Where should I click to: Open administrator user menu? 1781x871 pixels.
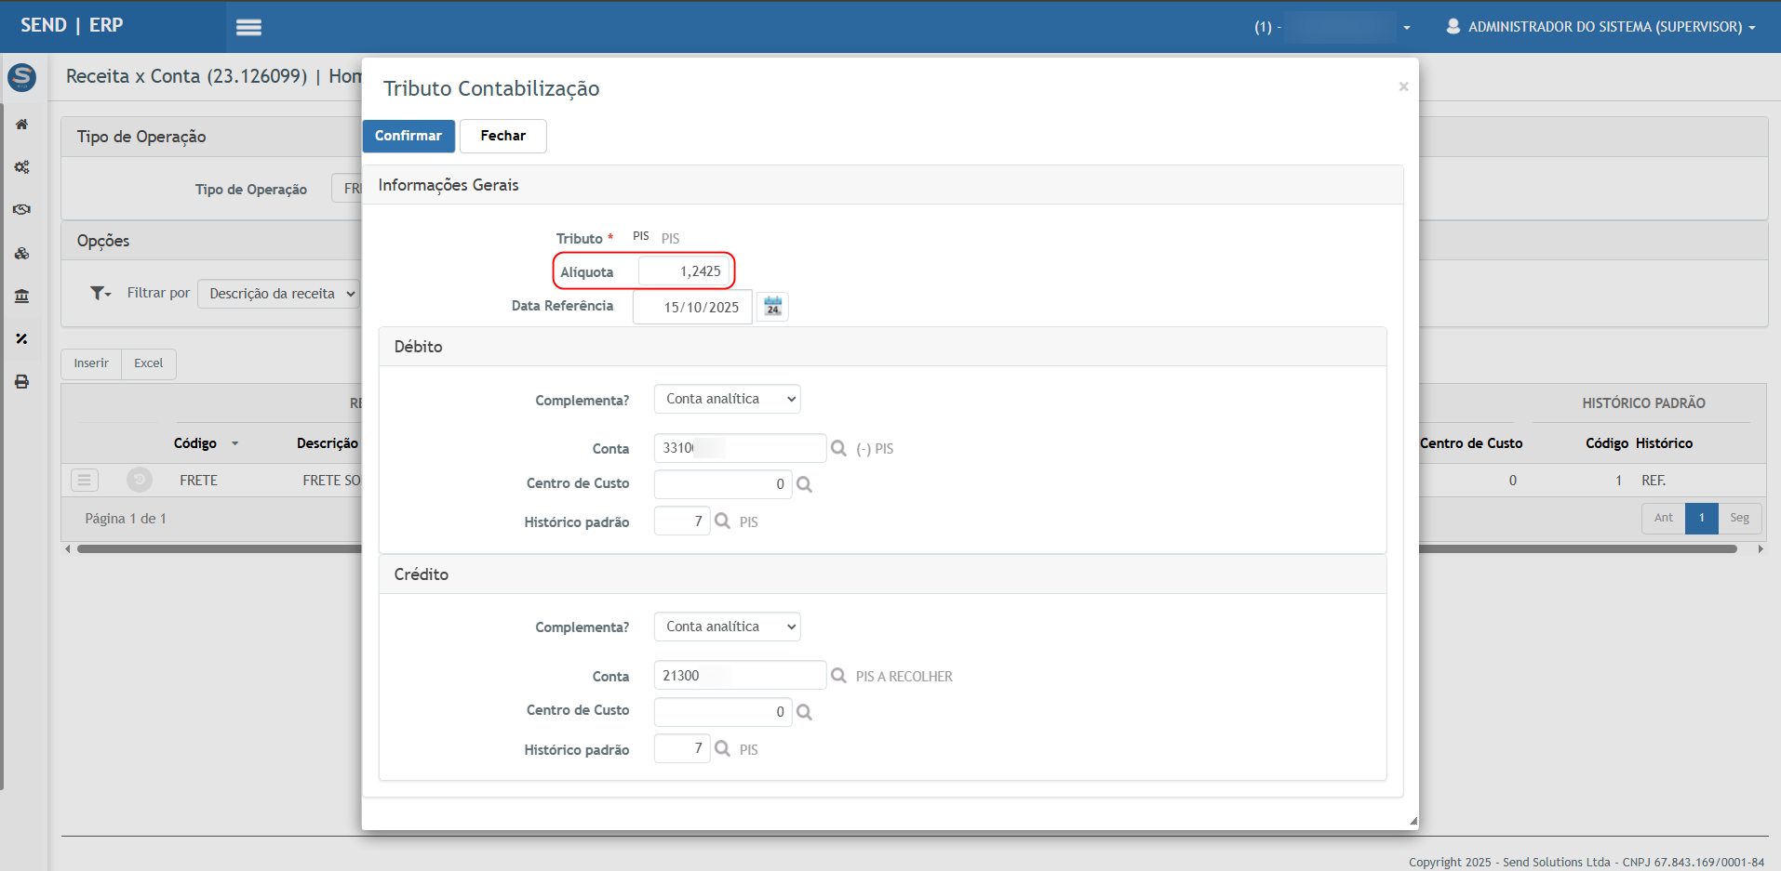click(x=1600, y=27)
